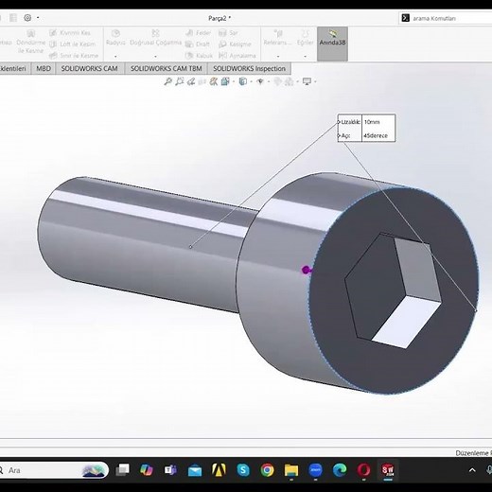This screenshot has height=492, width=492.
Task: Show hidden system tray icons
Action: [472, 470]
